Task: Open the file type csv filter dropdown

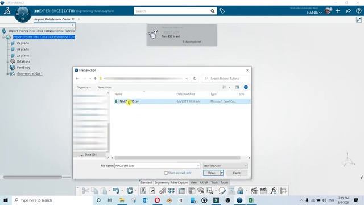Action: (x=225, y=166)
